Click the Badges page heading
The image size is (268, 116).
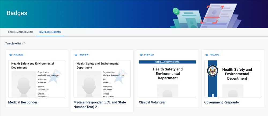coord(17,13)
